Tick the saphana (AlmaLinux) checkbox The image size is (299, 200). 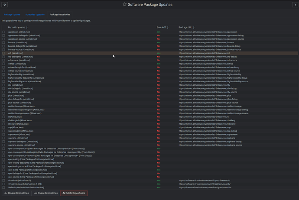[3, 138]
